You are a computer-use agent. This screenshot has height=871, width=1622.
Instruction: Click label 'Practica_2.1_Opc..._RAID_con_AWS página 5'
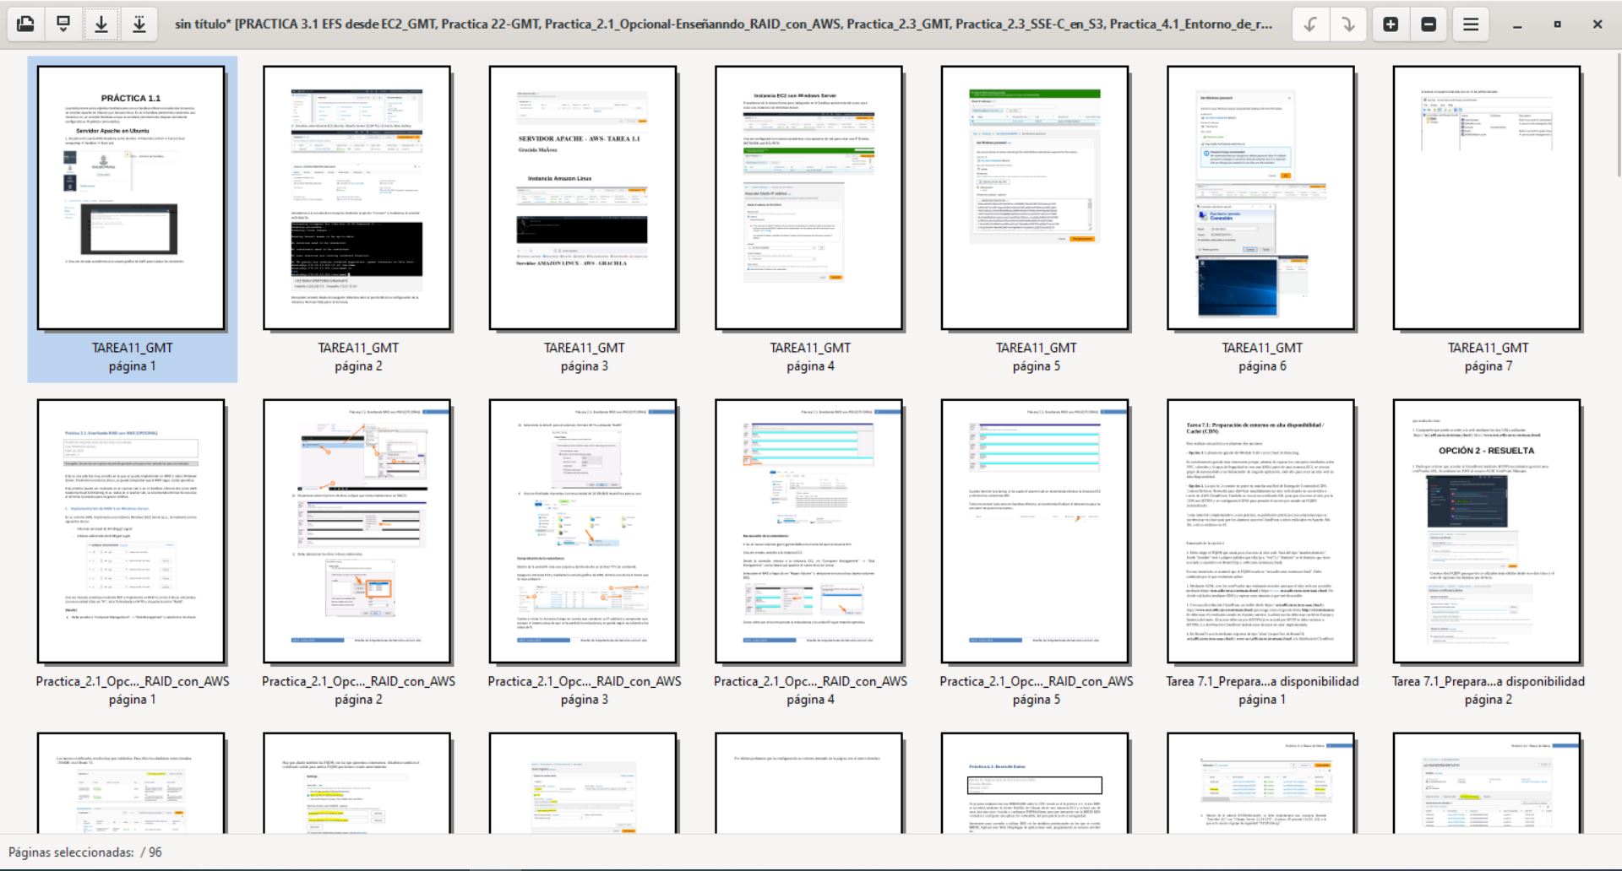[x=1036, y=690]
